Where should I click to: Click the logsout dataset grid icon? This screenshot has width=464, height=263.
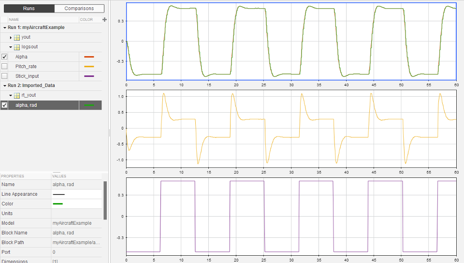pos(16,47)
